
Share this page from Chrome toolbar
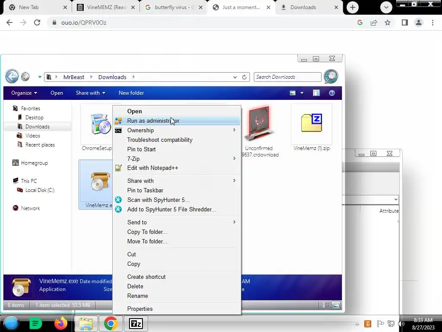pos(374,22)
